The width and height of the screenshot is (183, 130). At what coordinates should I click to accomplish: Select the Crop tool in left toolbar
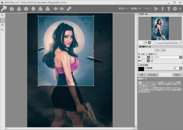point(2,20)
